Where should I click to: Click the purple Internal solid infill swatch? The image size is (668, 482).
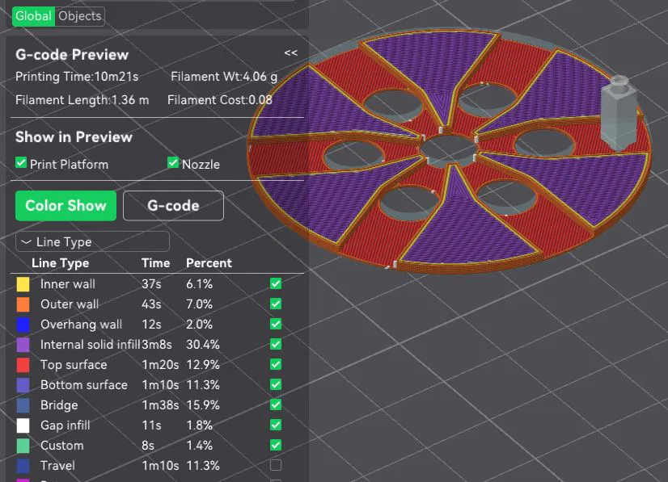click(x=23, y=345)
